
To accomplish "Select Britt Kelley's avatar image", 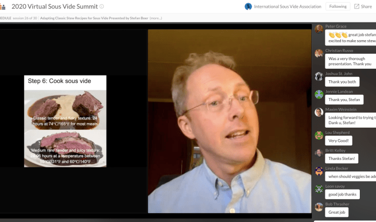I will 319,153.
